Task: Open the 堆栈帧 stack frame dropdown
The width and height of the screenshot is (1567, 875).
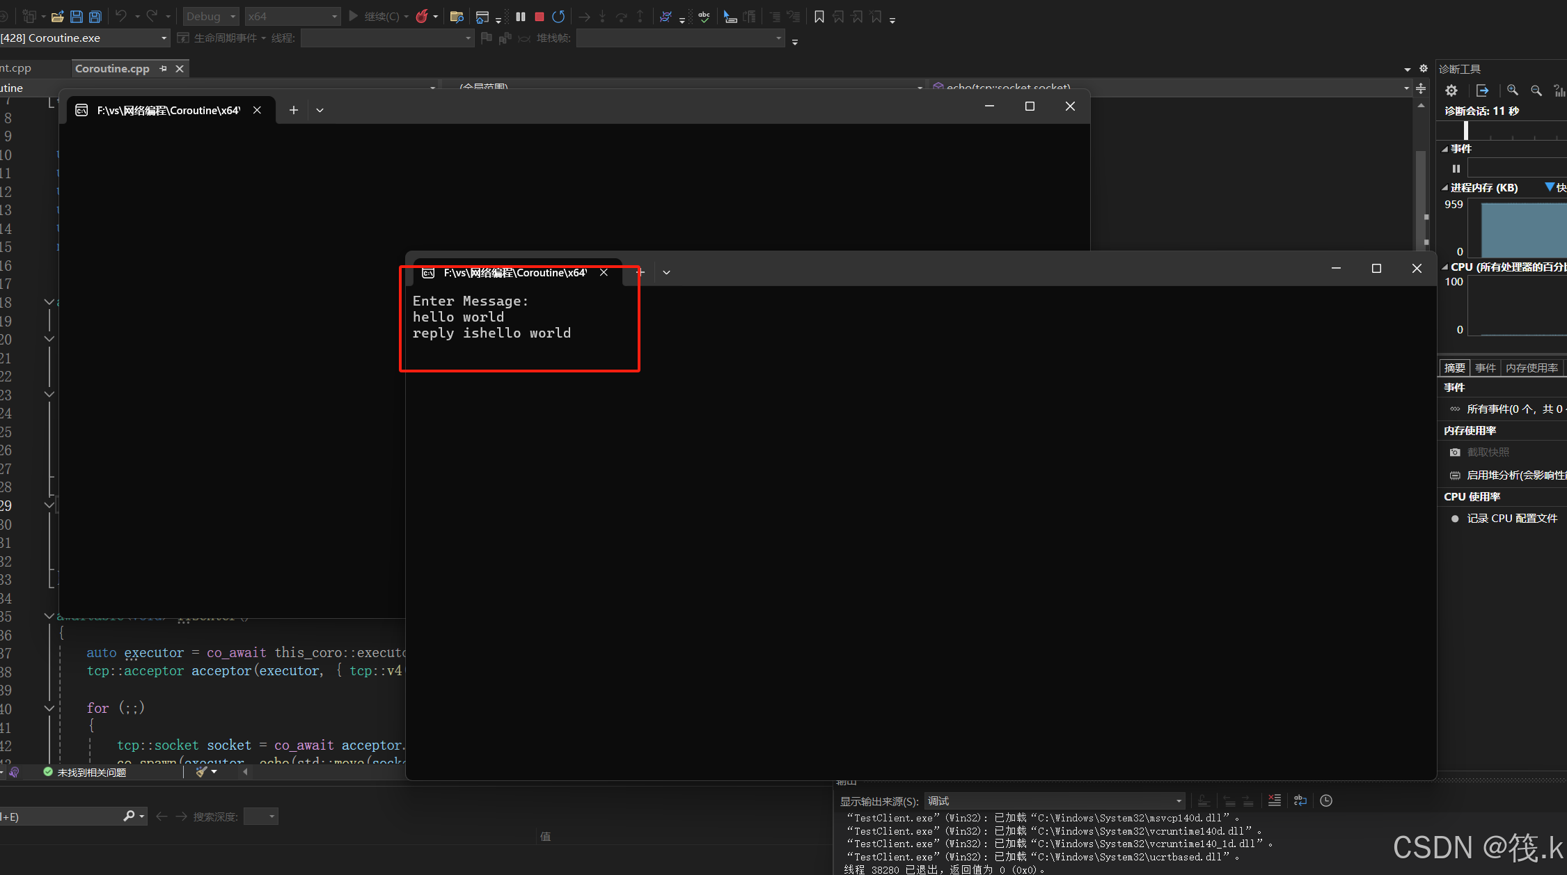Action: [681, 38]
